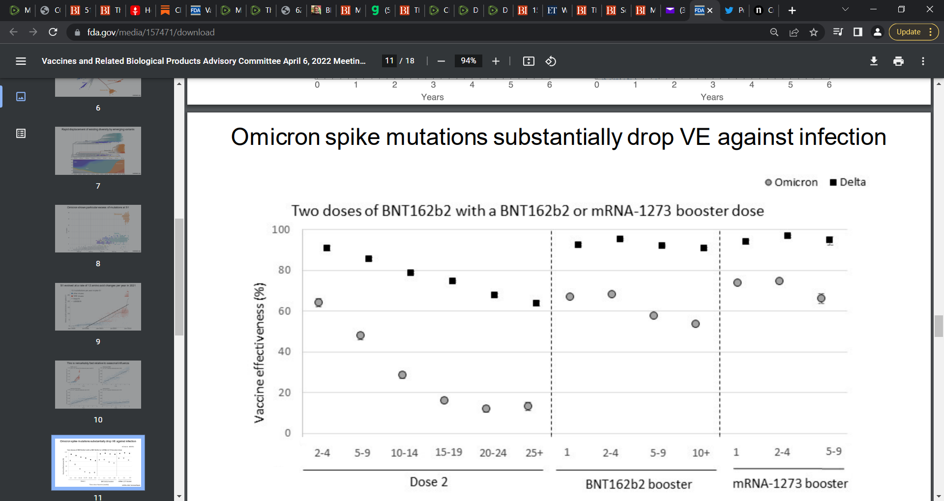The image size is (944, 501).
Task: Switch sidebar to document outline
Action: [x=21, y=133]
